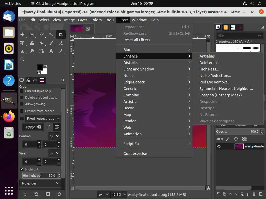The height and width of the screenshot is (199, 266).
Task: Expand the Light and Shadow submenu
Action: click(x=154, y=69)
